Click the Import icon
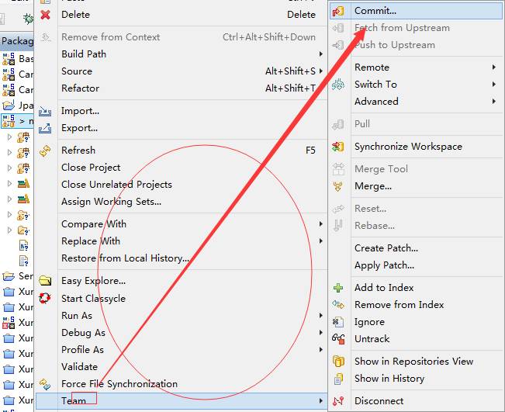 45,111
